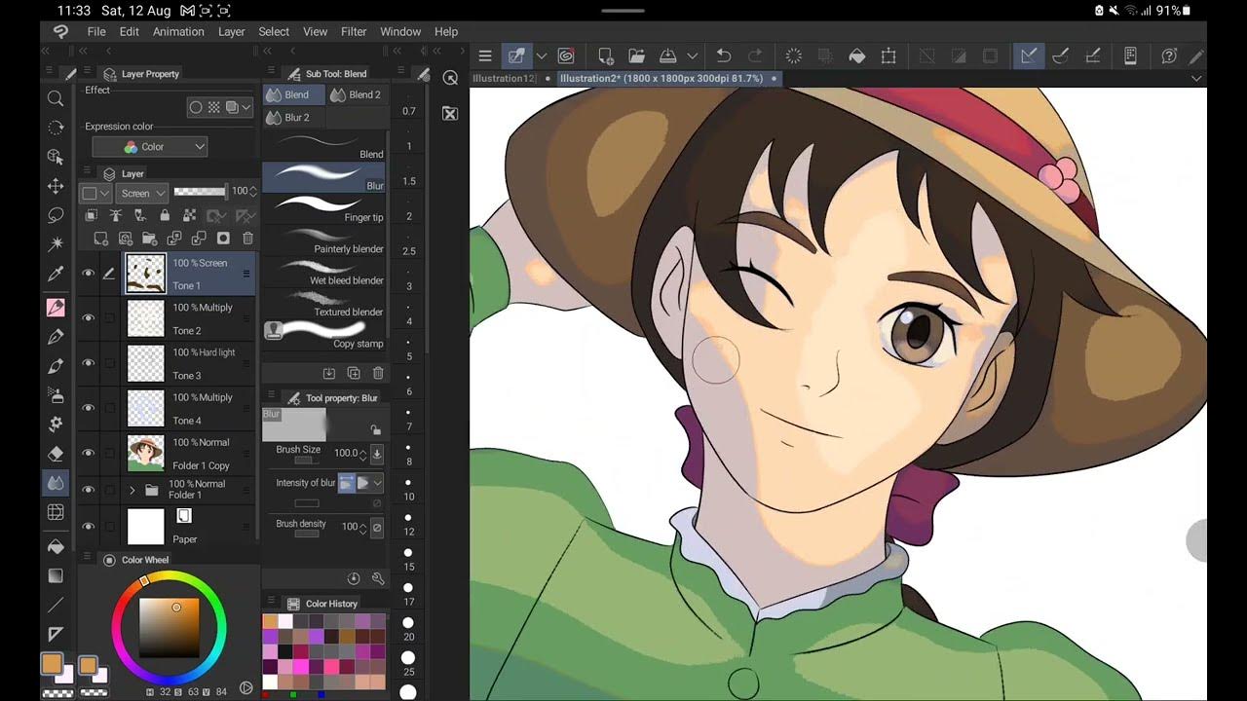
Task: Select the pink highlighted Pen tool
Action: [56, 308]
